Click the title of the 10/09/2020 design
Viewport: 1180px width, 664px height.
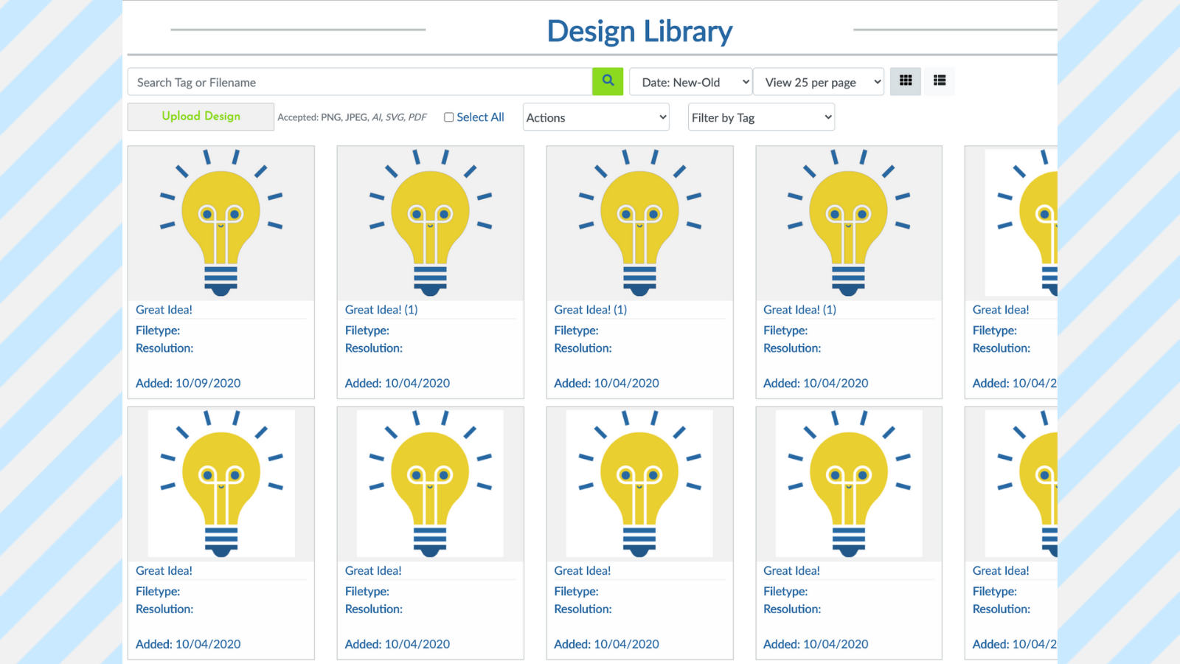[x=164, y=310]
